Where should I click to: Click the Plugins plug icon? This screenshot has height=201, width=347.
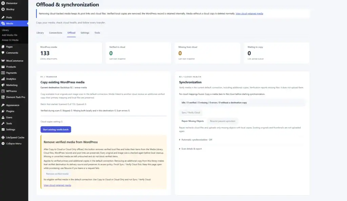point(3,111)
